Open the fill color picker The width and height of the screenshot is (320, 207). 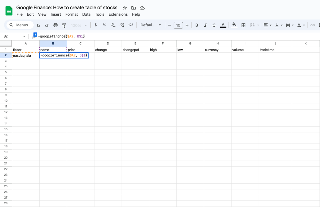tap(234, 25)
